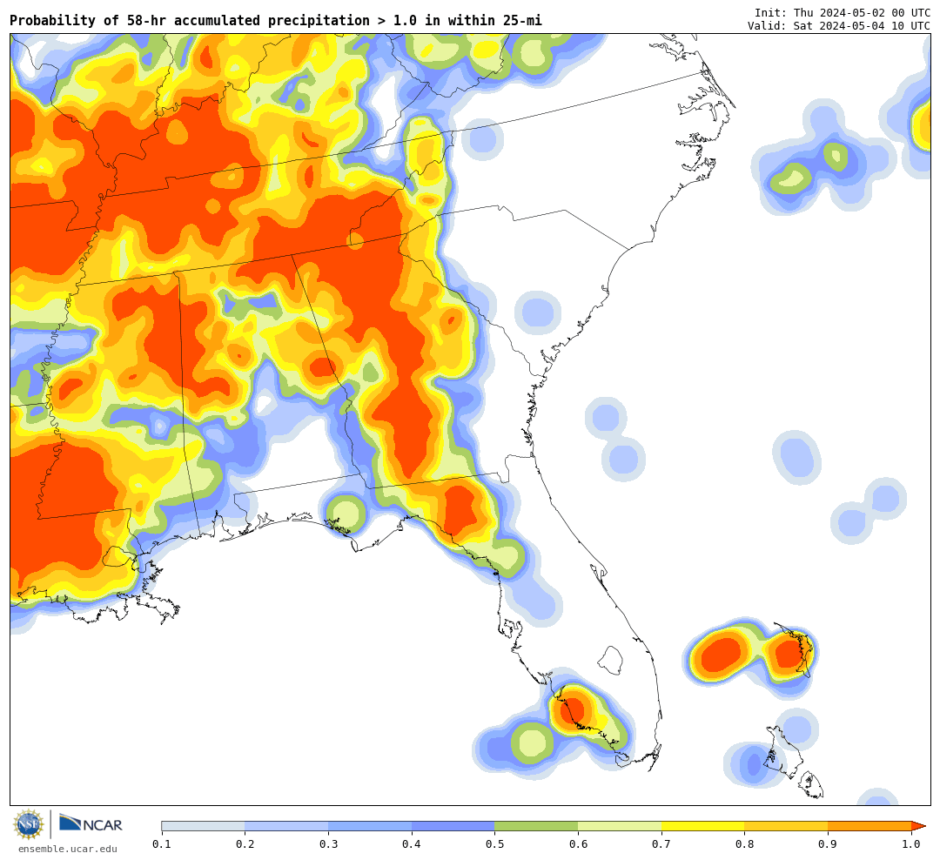Click the map title about 58-hr accumulated precipitation
Image resolution: width=940 pixels, height=860 pixels.
click(x=276, y=20)
